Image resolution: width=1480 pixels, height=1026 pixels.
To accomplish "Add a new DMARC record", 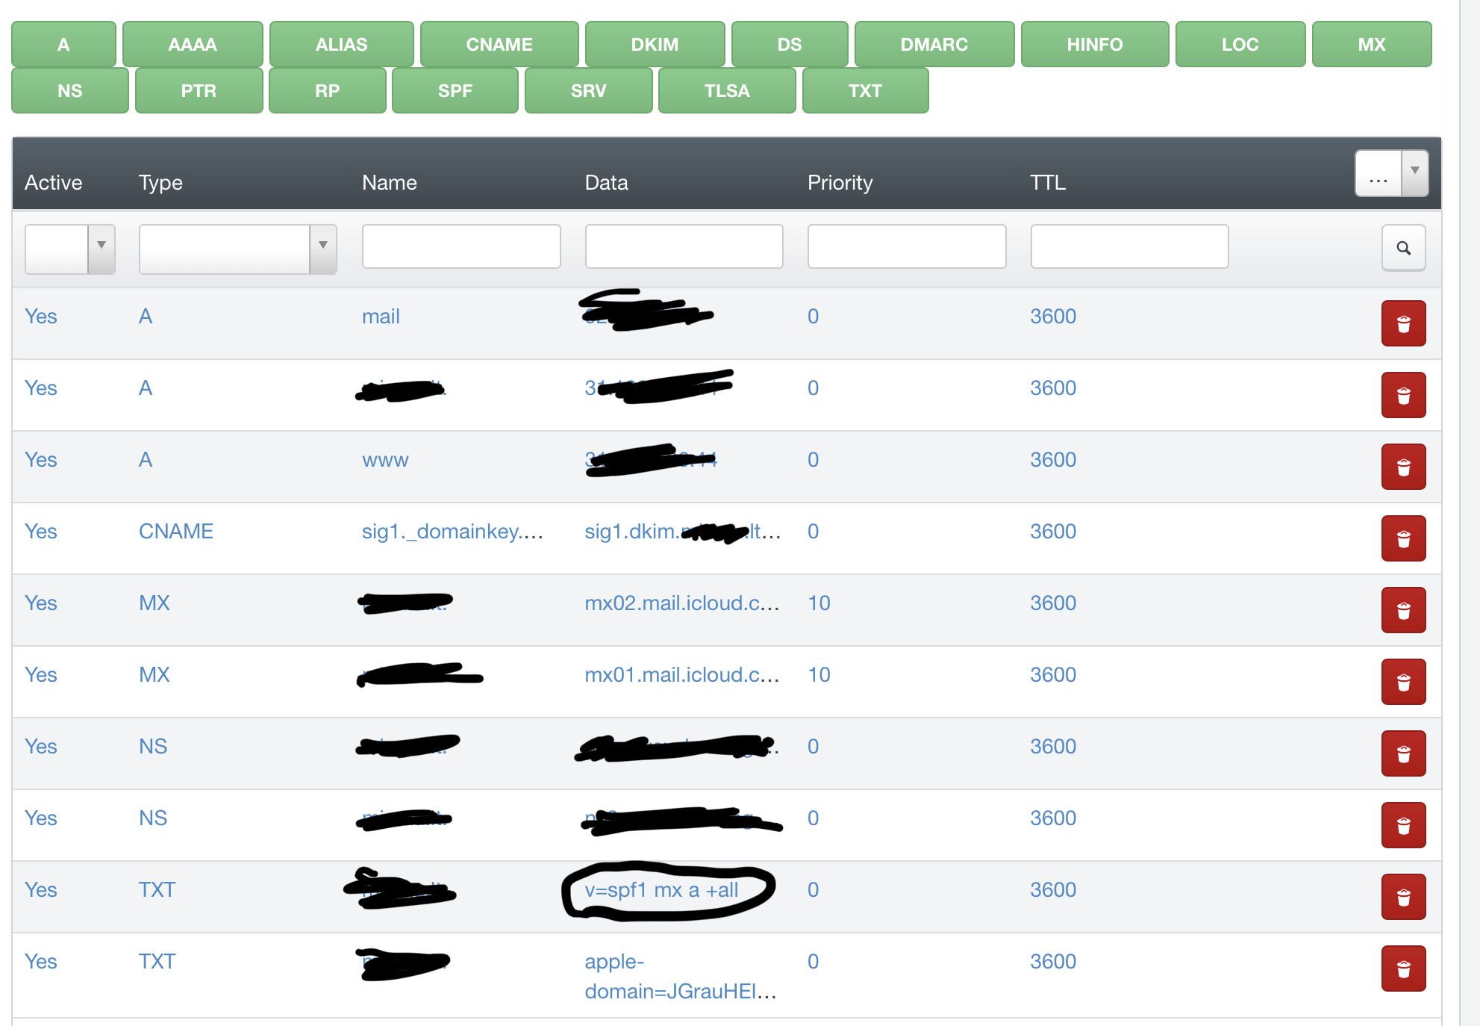I will tap(933, 45).
